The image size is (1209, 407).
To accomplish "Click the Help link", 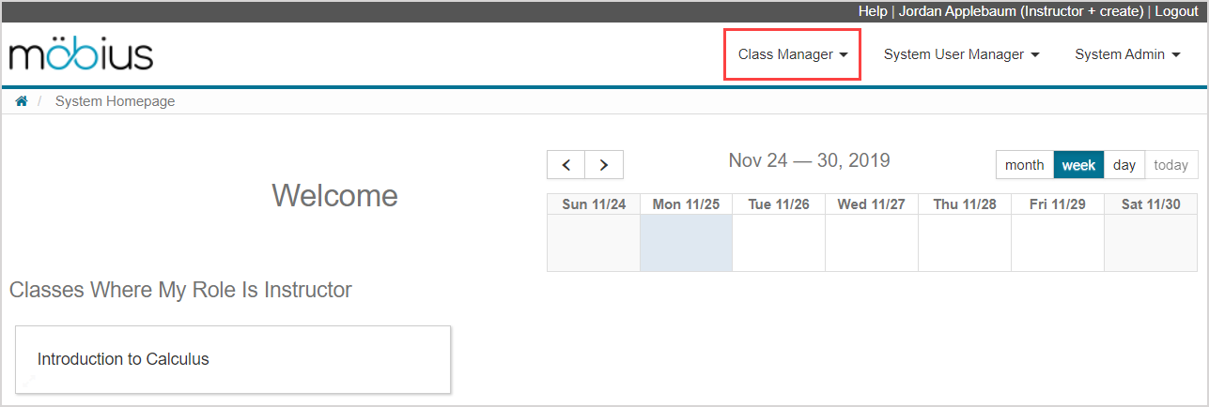I will (x=872, y=11).
